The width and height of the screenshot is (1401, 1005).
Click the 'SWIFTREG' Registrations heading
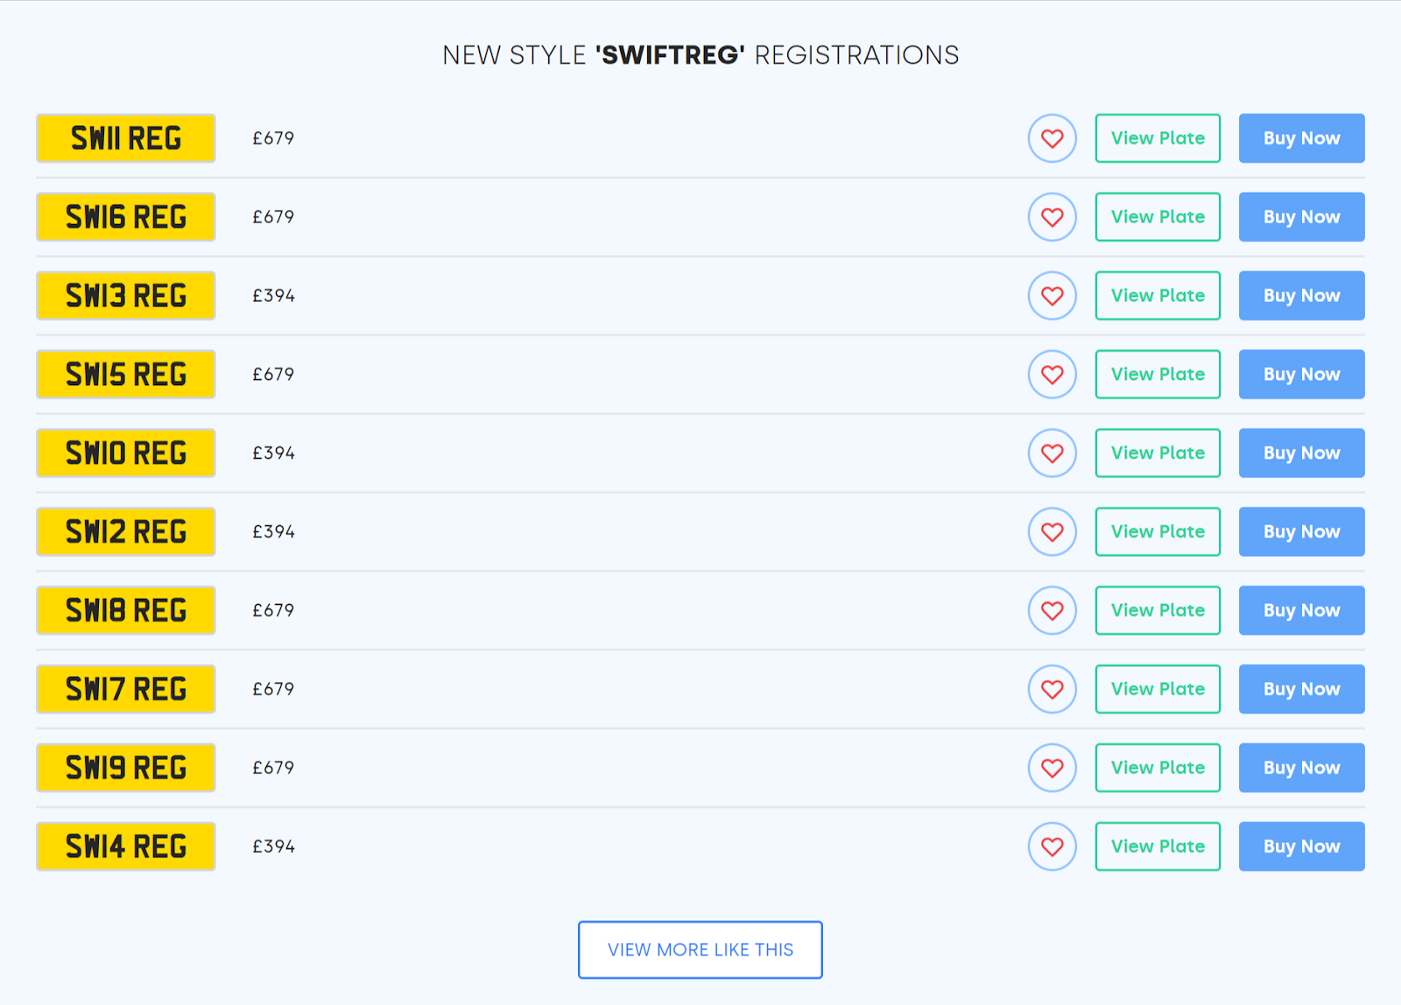[x=700, y=55]
